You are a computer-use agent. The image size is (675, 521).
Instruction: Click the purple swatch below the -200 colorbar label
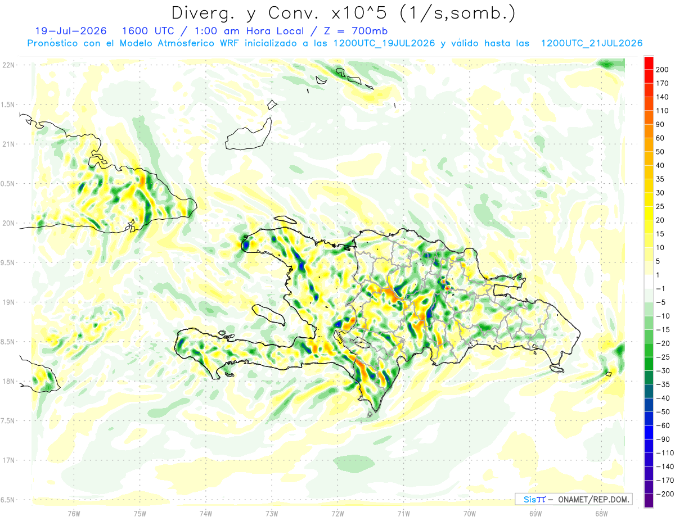(649, 501)
